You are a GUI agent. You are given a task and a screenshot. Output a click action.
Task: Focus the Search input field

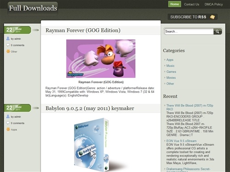click(189, 32)
